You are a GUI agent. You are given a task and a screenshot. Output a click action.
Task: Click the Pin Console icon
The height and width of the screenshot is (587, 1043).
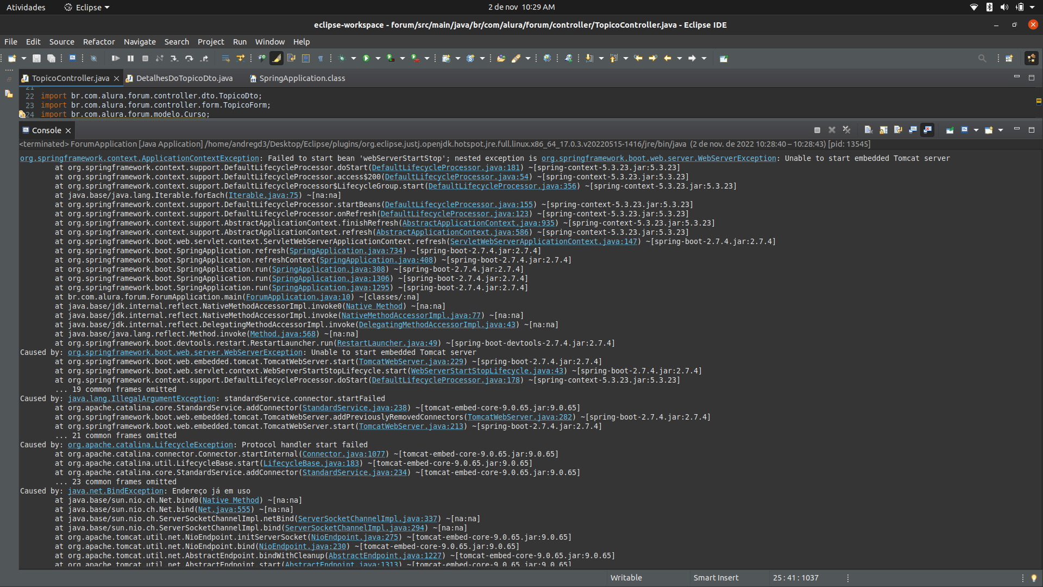pyautogui.click(x=950, y=130)
